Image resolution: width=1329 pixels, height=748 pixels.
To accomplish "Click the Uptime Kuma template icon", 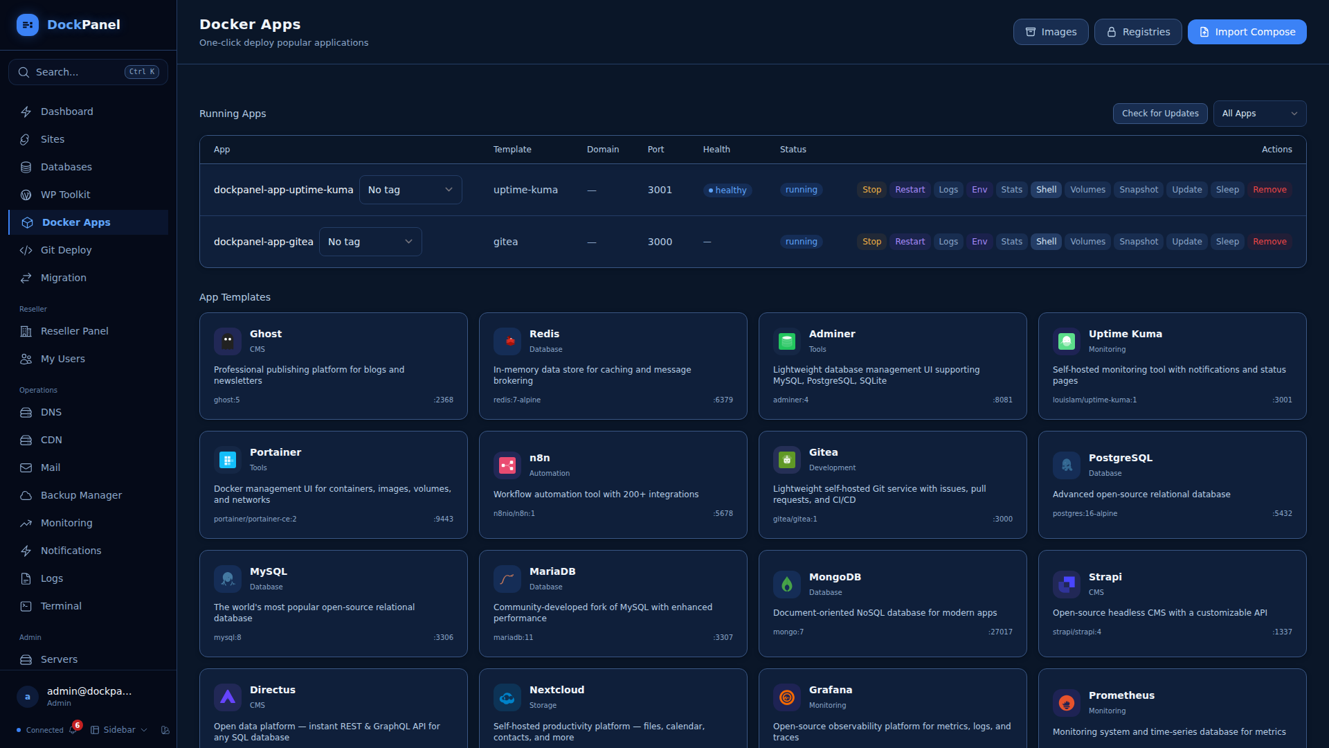I will 1067,341.
